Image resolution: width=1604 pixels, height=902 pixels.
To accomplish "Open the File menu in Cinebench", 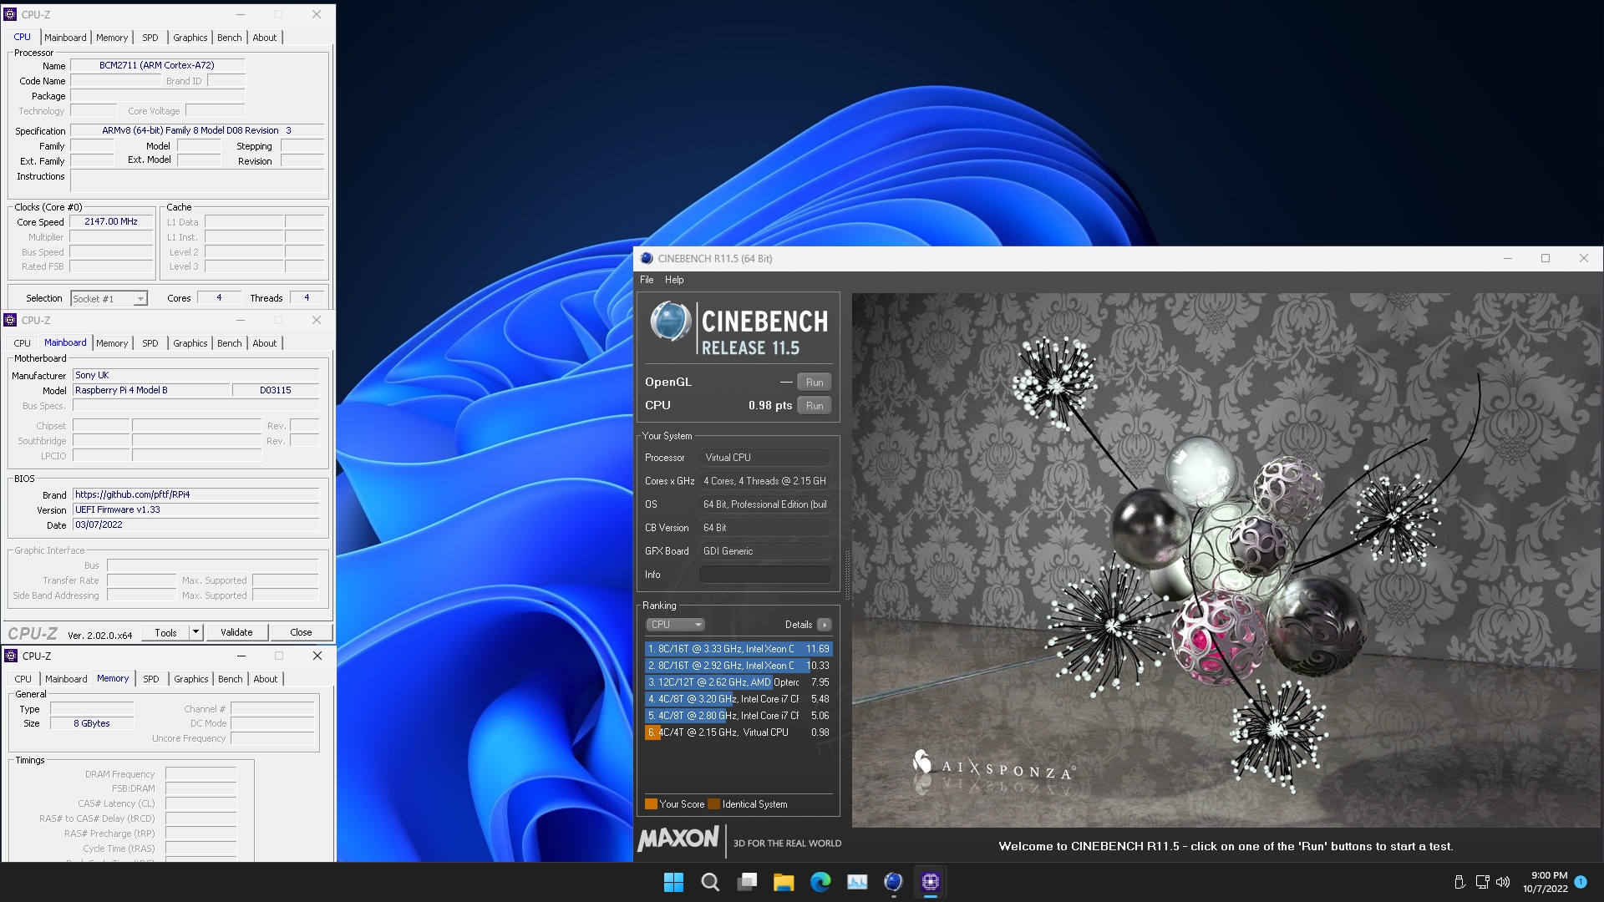I will click(647, 280).
